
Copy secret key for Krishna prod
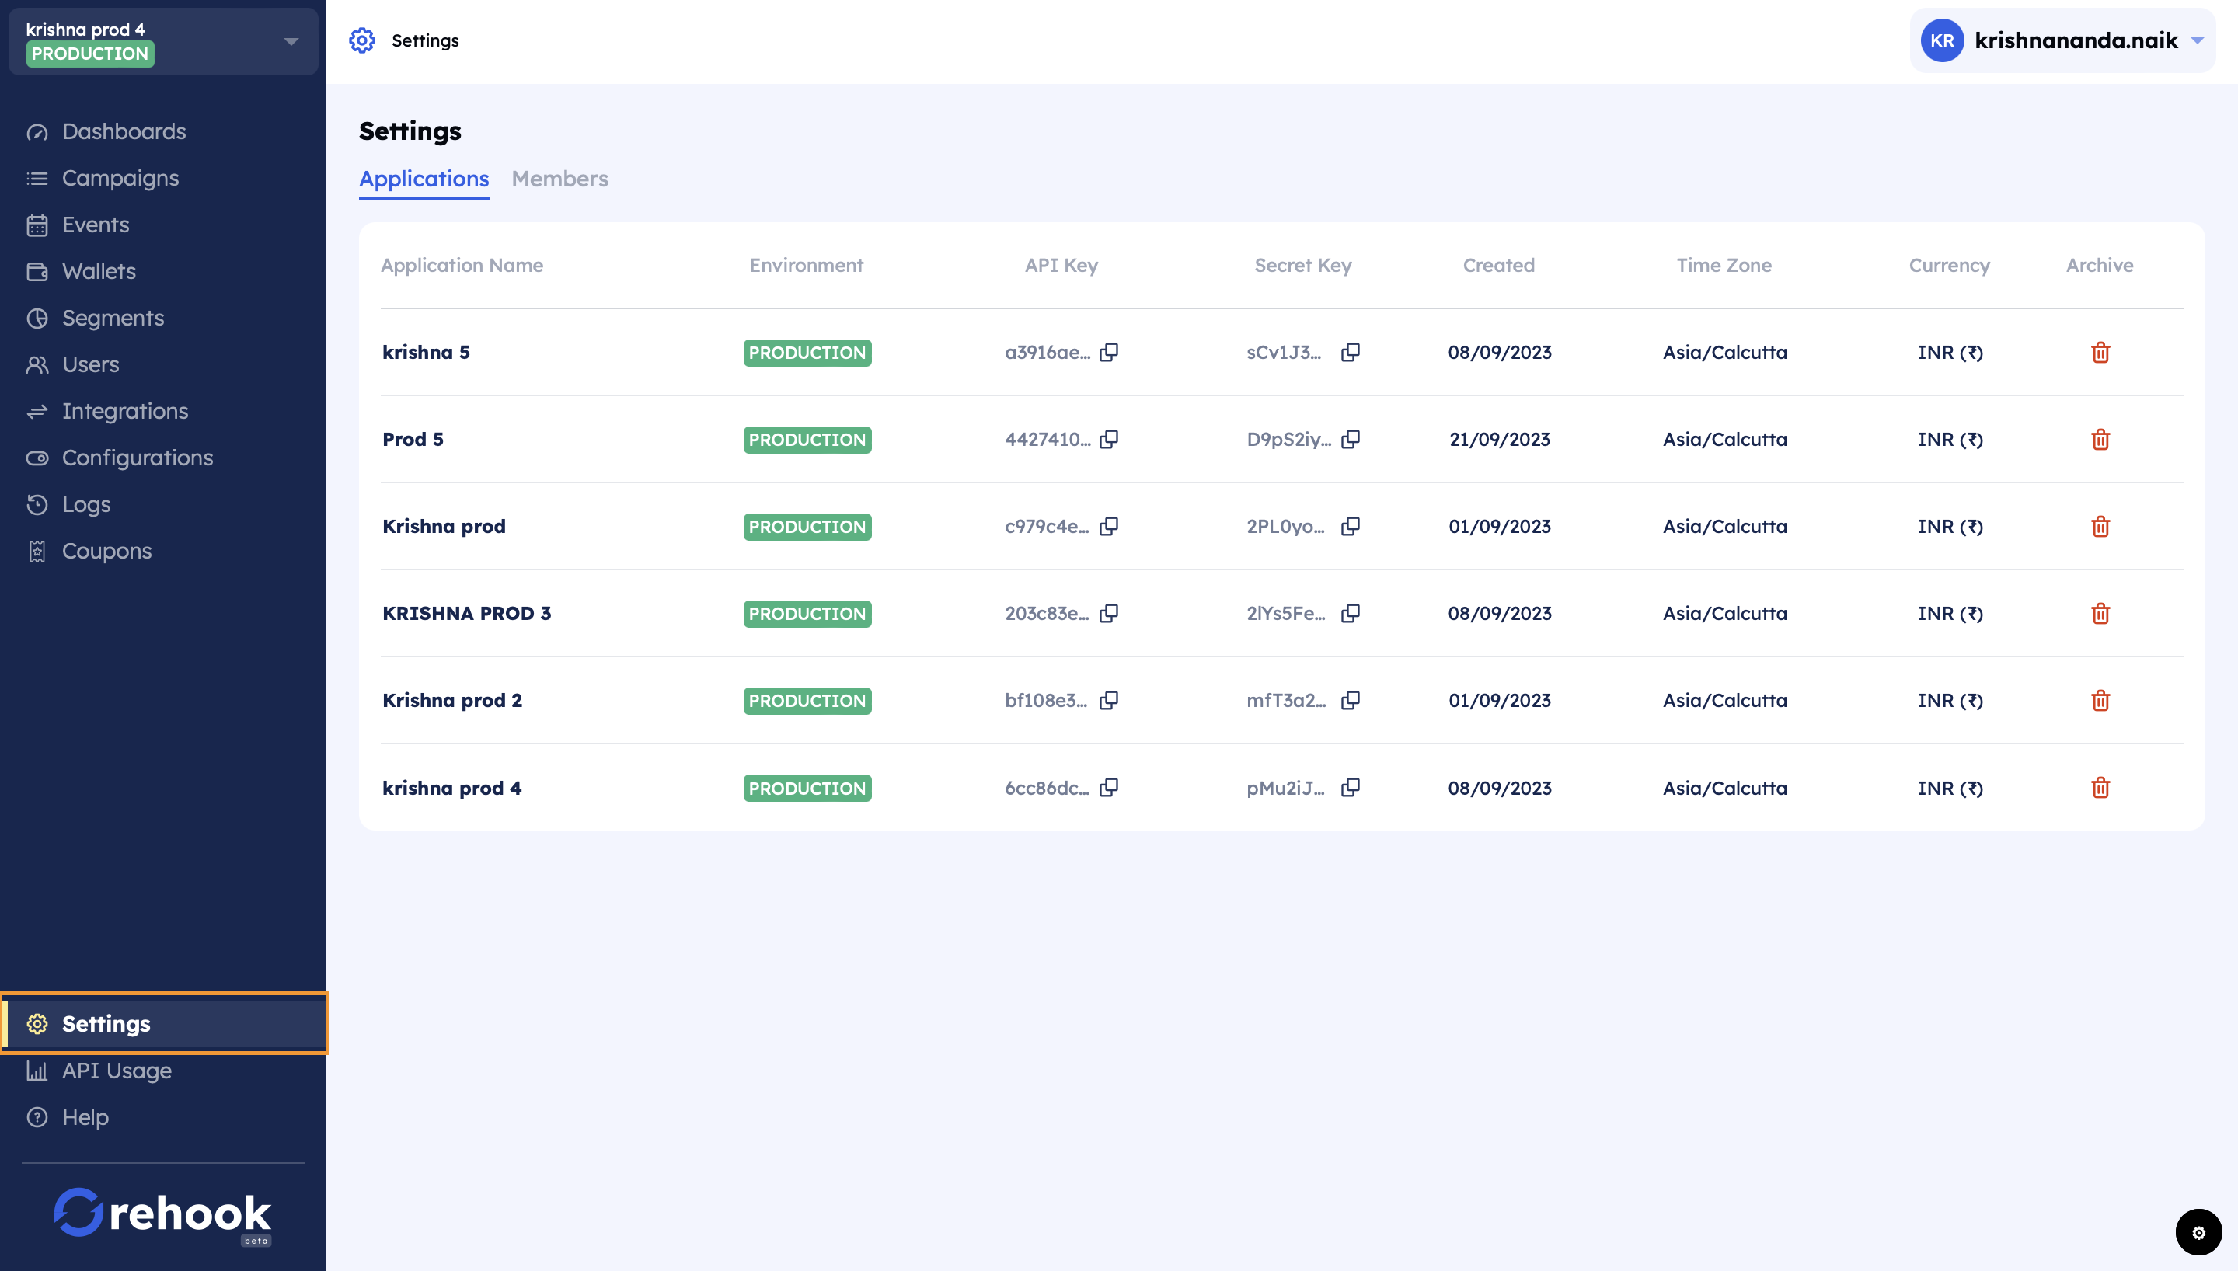[1351, 527]
